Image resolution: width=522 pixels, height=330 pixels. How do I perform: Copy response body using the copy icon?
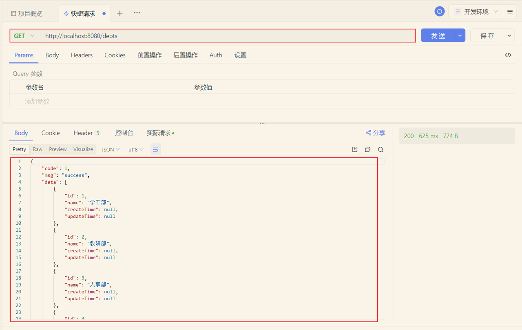click(367, 149)
